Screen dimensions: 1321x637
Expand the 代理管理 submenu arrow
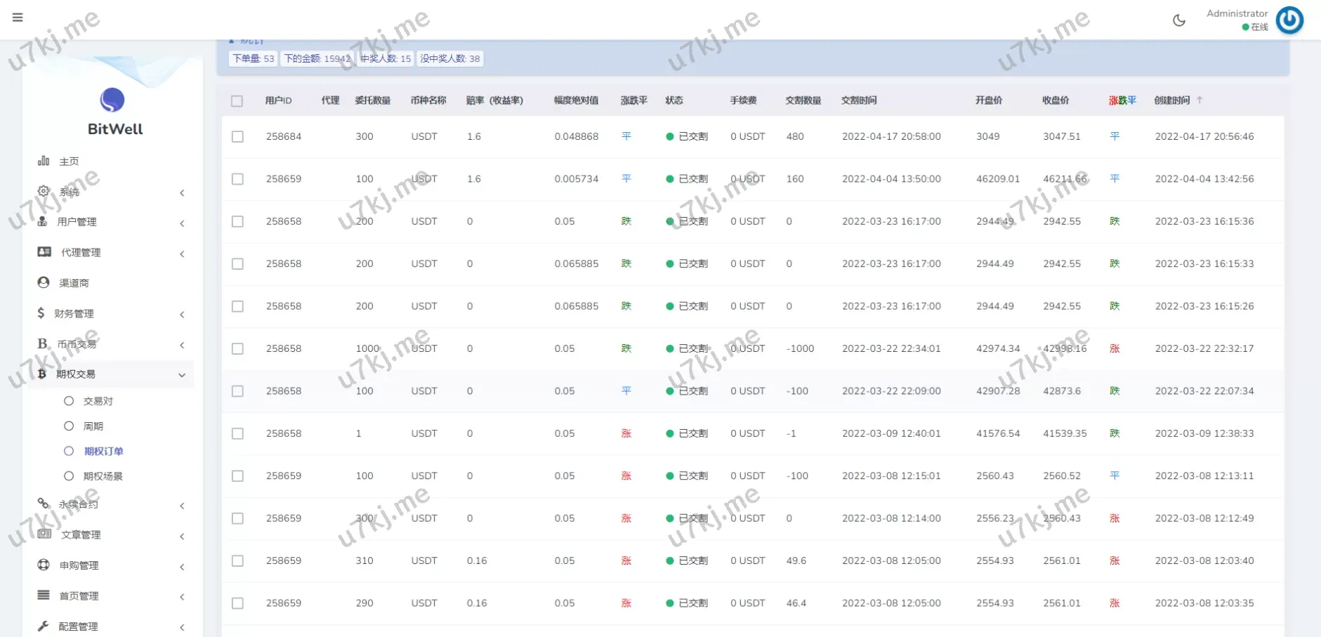tap(182, 254)
